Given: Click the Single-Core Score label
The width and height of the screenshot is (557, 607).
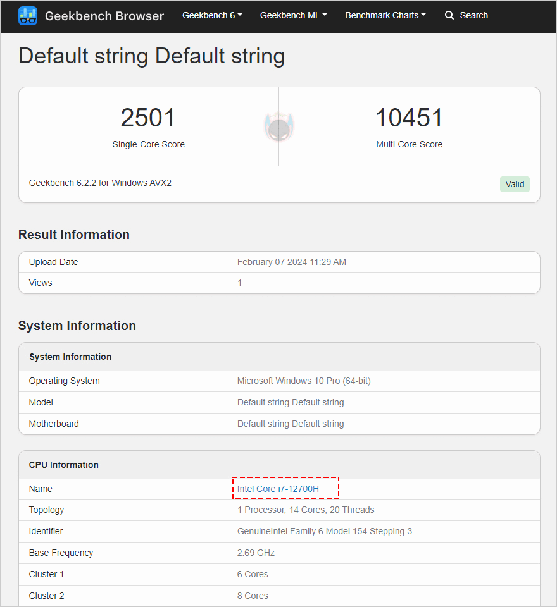Looking at the screenshot, I should (149, 144).
